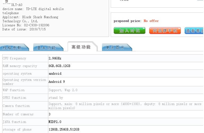Click the 'Date of issue: 2019/7/15' line
This screenshot has width=204, height=133.
coord(24,29)
